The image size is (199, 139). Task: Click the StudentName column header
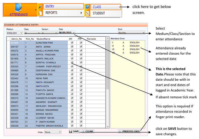pos(51,39)
